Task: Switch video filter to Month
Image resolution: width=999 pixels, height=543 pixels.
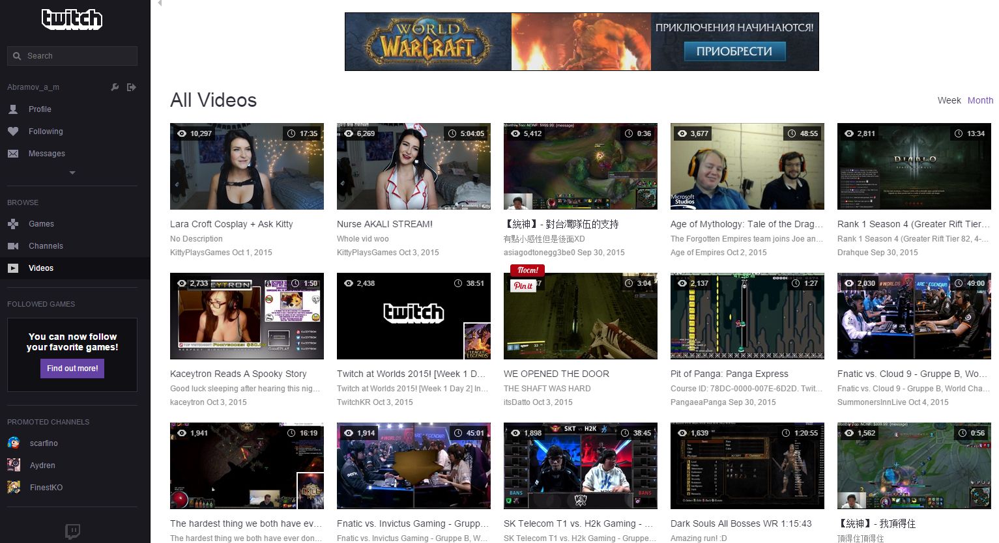Action: [x=980, y=100]
